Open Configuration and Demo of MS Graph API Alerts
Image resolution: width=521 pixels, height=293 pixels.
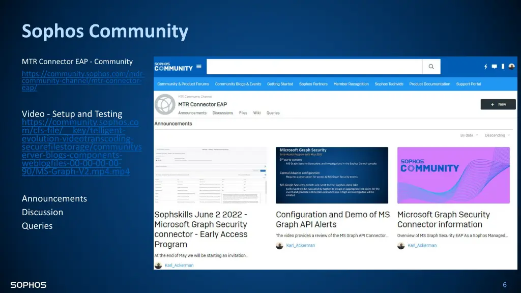point(333,219)
